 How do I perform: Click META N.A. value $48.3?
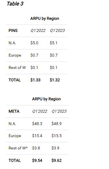pyautogui.click(x=37, y=124)
